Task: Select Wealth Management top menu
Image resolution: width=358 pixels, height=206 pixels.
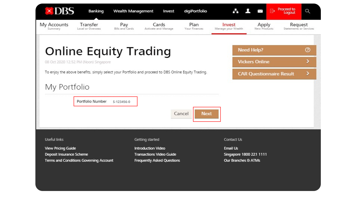Action: [133, 11]
